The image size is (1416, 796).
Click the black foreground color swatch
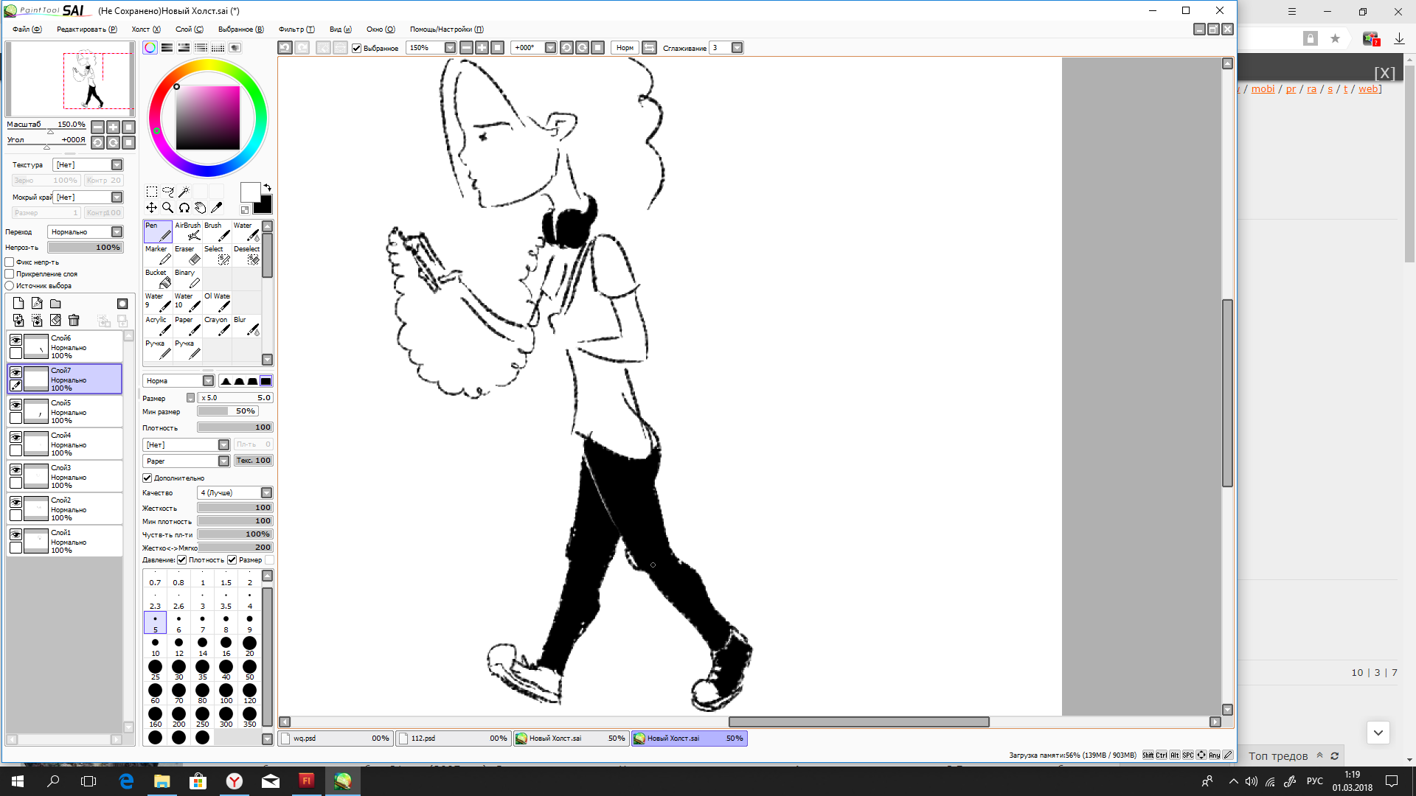(263, 206)
